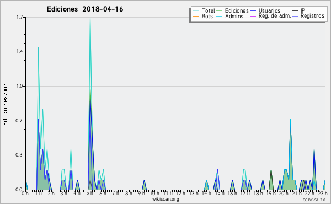331x204 pixels.
Task: Click the Bots orange legend line
Action: (x=196, y=16)
